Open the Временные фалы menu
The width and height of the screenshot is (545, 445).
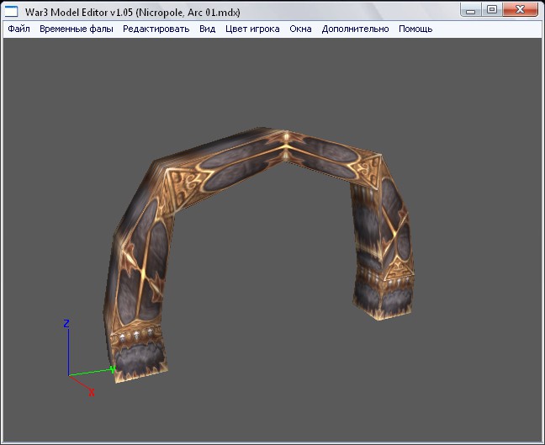77,29
